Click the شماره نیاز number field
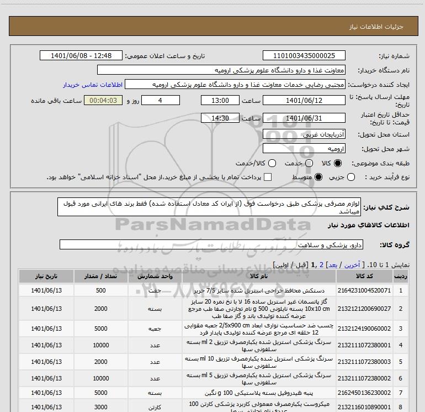Screen dimensions: 425x412 coord(304,56)
